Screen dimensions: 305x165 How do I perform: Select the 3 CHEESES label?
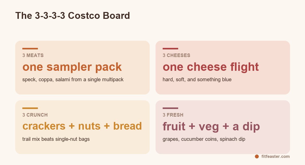tap(176, 55)
